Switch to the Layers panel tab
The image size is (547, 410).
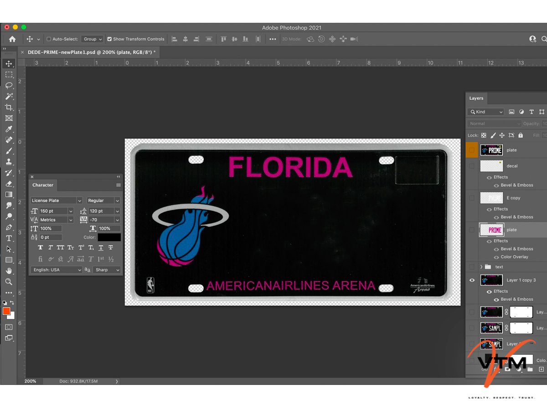tap(476, 98)
